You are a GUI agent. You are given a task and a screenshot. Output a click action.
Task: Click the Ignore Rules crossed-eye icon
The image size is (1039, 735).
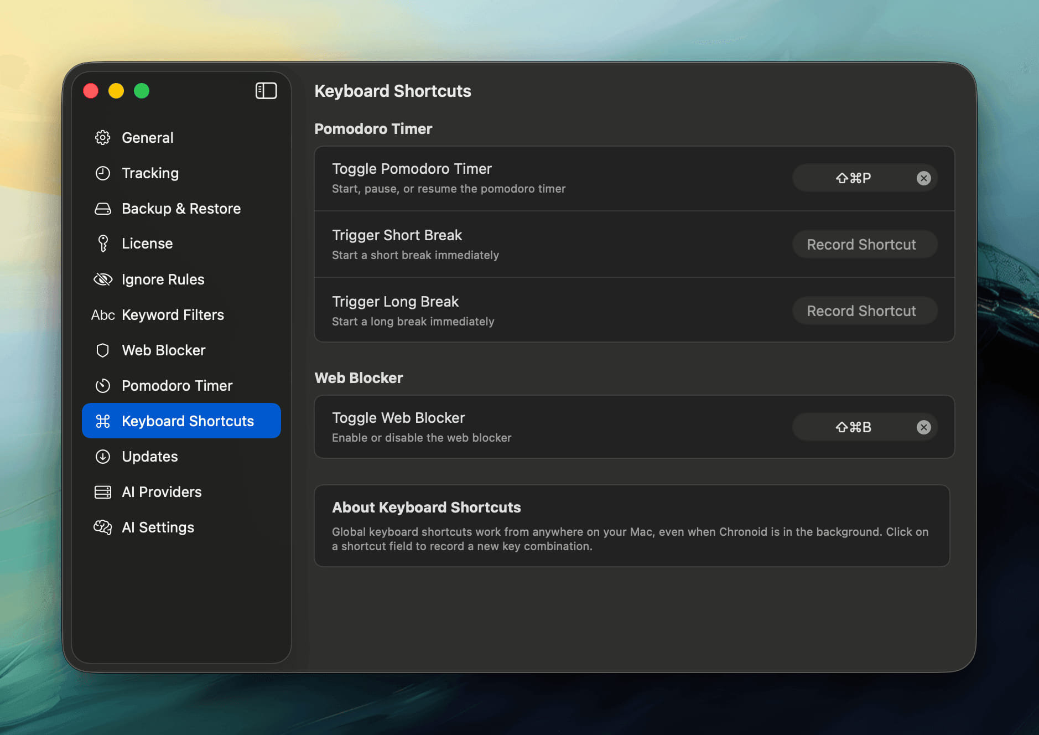(x=103, y=279)
